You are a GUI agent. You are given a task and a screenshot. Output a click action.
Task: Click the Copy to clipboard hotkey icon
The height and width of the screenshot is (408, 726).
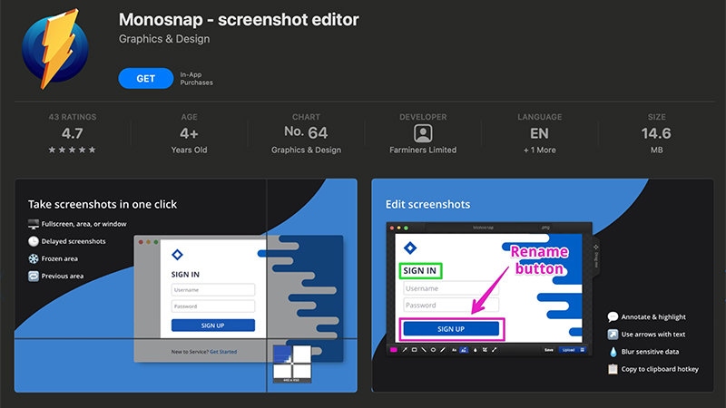613,369
